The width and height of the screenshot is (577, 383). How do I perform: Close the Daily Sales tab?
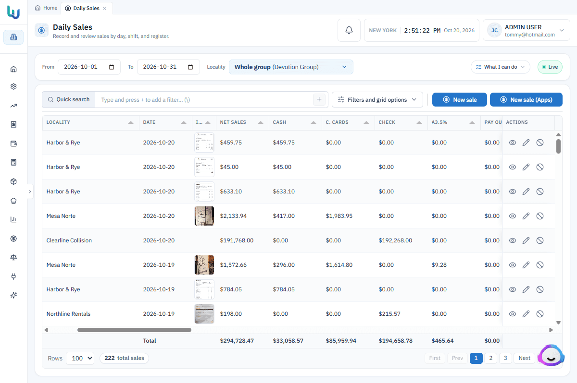(105, 8)
